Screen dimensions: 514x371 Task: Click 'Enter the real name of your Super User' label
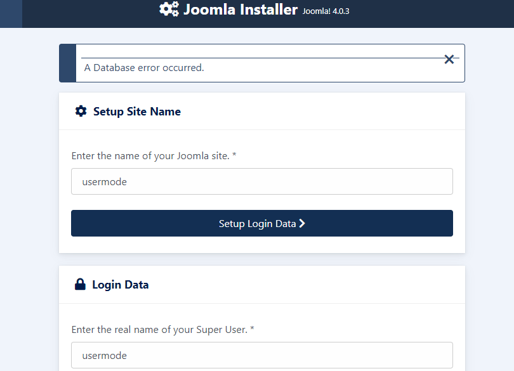click(x=159, y=329)
